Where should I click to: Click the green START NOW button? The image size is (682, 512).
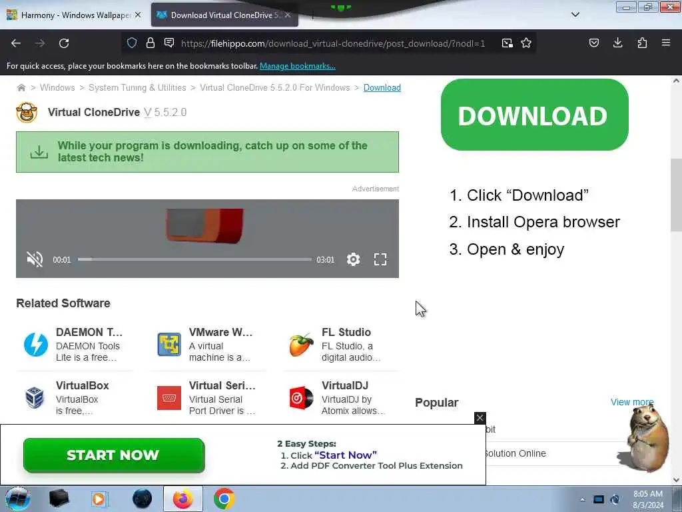click(114, 455)
